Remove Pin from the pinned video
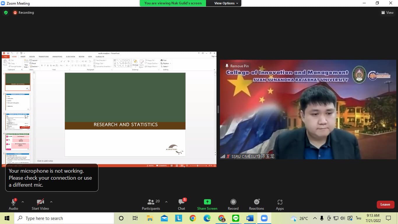 (237, 66)
